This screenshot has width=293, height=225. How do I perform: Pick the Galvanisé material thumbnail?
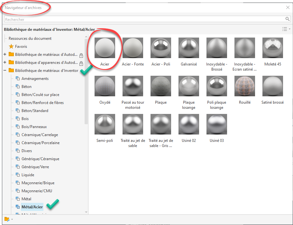click(x=189, y=48)
